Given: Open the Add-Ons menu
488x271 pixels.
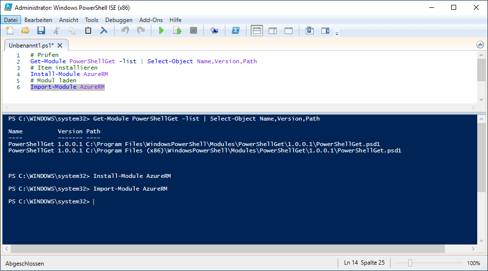Looking at the screenshot, I should click(x=151, y=20).
